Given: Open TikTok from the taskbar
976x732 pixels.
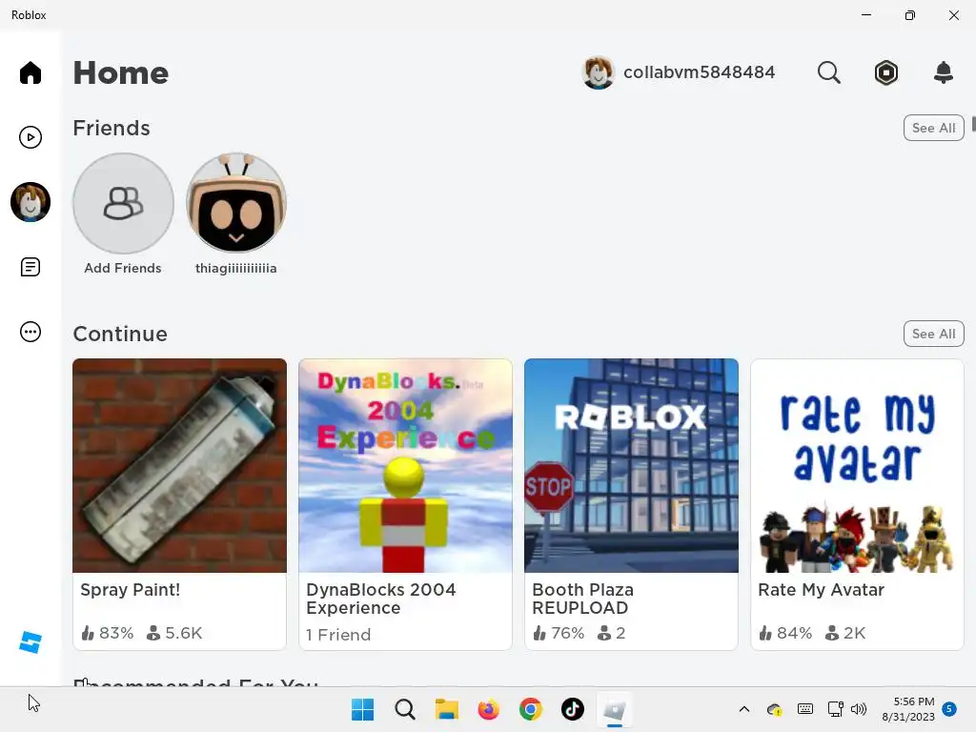Looking at the screenshot, I should pyautogui.click(x=573, y=709).
